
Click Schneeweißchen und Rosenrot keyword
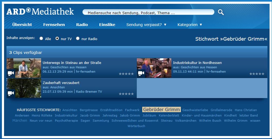135,121
